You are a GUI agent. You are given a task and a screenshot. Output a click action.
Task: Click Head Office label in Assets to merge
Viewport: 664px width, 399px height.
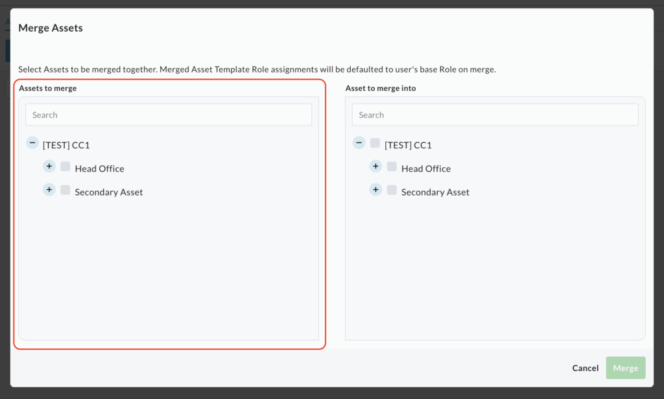[x=99, y=168]
